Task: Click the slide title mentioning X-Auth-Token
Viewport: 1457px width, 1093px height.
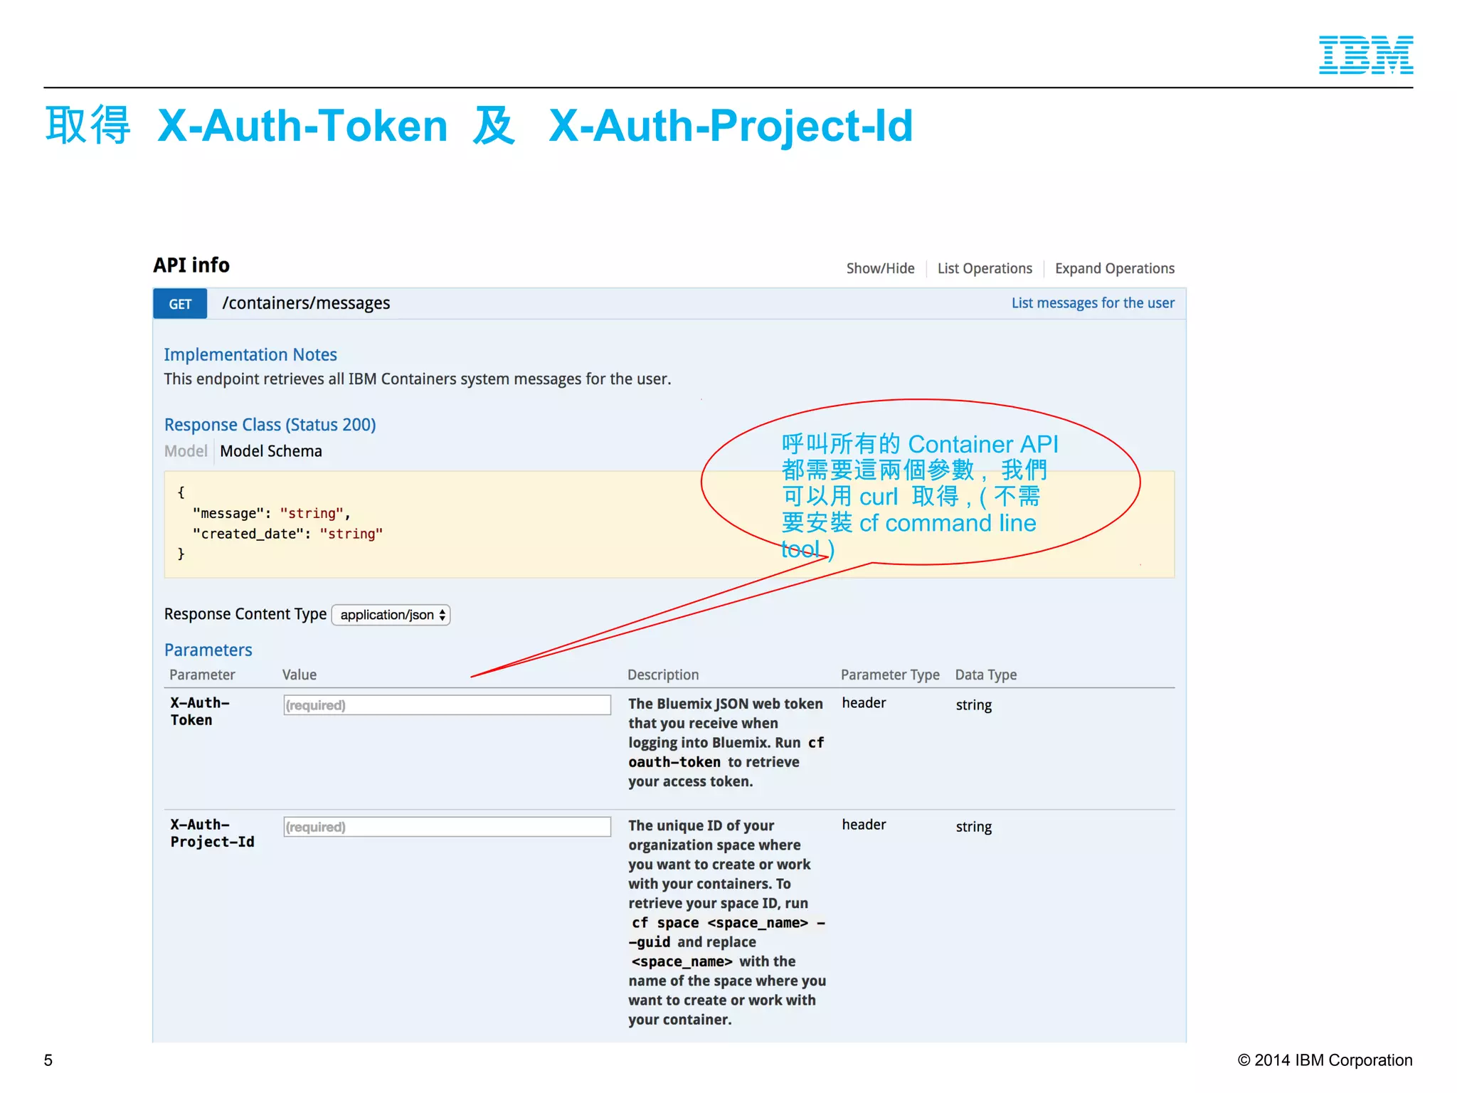Action: click(x=480, y=126)
